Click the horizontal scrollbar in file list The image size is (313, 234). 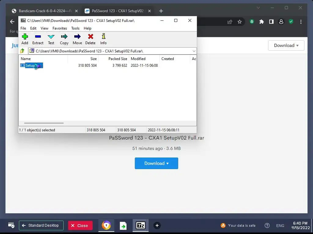tap(44, 123)
